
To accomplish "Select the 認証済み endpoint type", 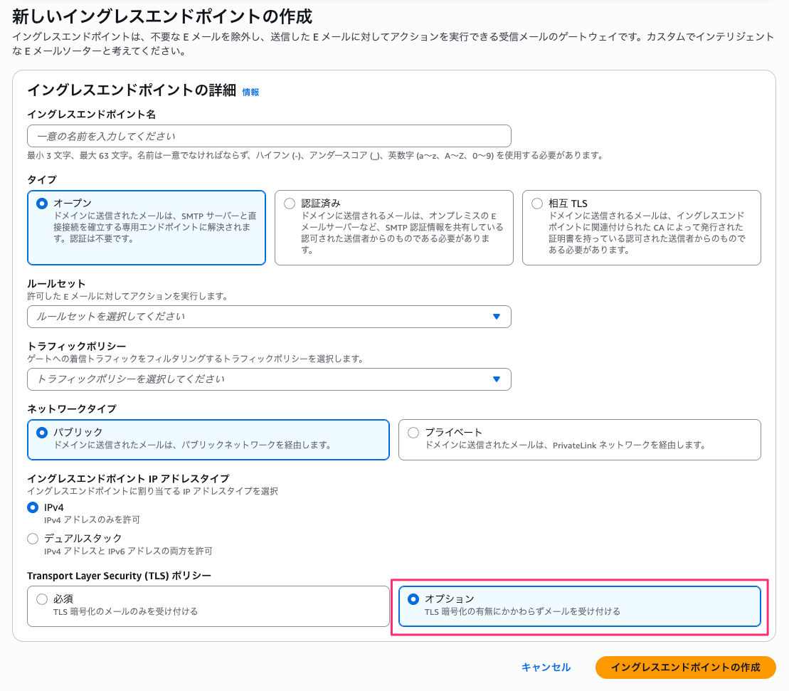I will click(290, 203).
